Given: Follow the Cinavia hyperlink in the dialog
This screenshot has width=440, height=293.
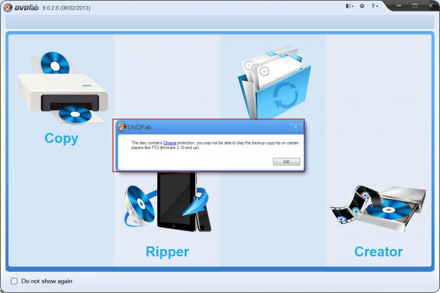Looking at the screenshot, I should coord(170,143).
